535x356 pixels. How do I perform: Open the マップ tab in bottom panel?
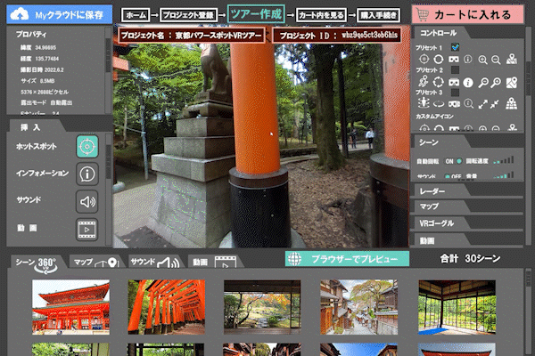[95, 262]
